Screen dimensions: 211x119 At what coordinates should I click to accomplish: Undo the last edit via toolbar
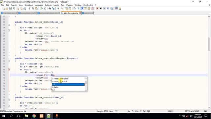[41, 9]
